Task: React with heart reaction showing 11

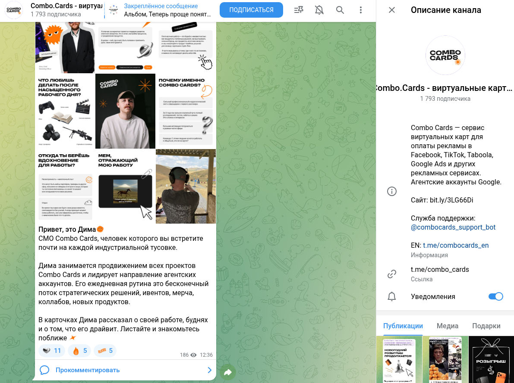Action: [51, 351]
